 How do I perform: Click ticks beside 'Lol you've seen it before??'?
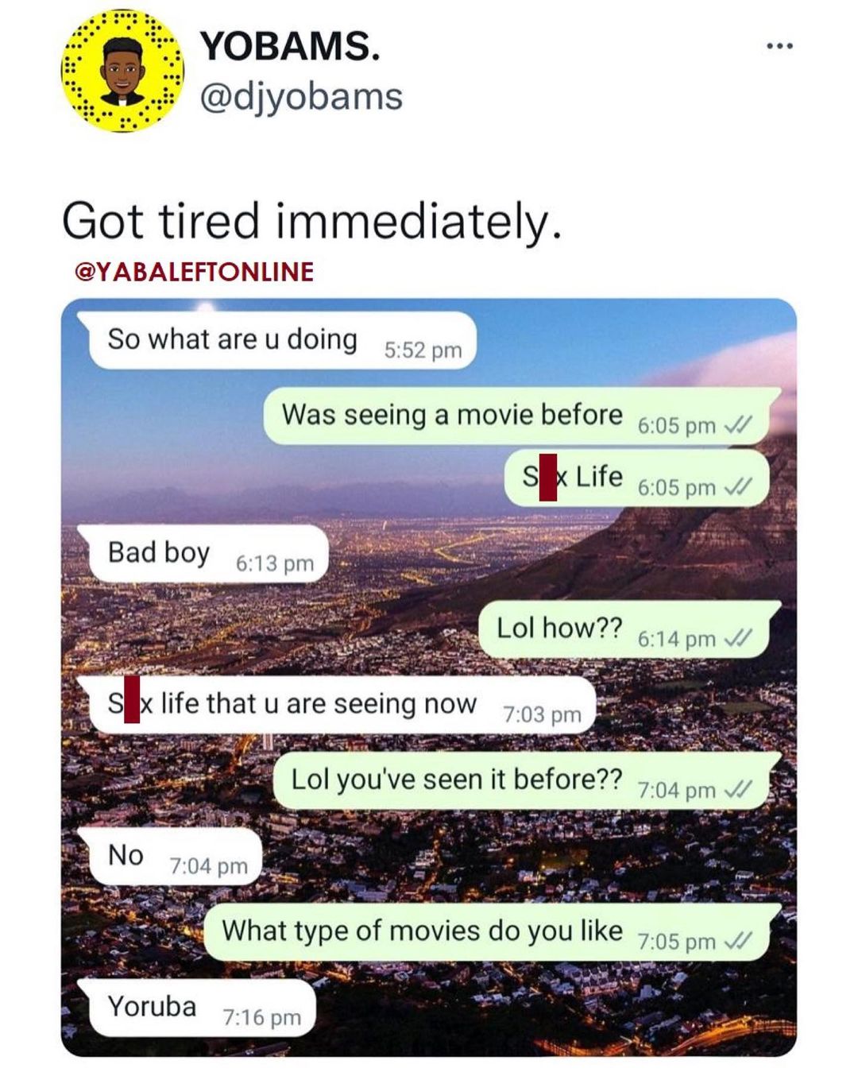pos(737,790)
